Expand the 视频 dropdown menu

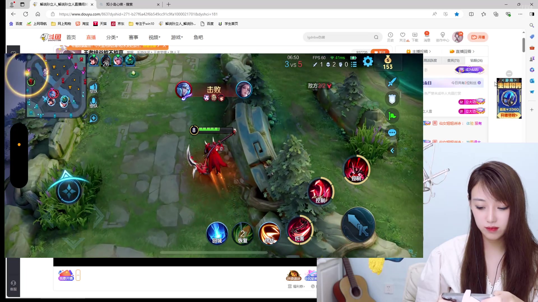[x=154, y=37]
